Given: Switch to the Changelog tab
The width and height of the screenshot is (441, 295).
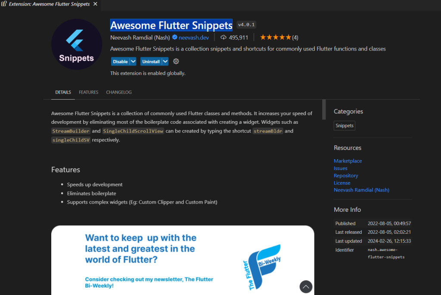Looking at the screenshot, I should click(119, 92).
